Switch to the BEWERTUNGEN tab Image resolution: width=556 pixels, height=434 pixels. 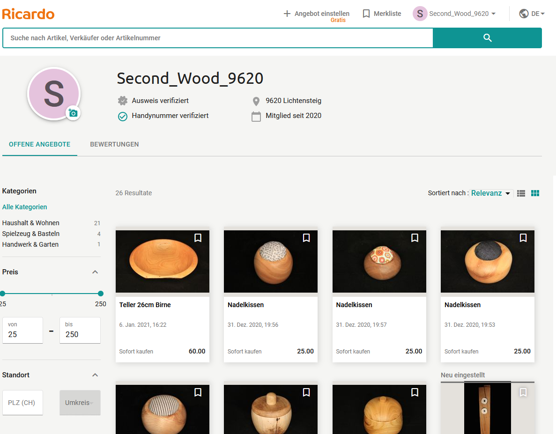point(114,144)
